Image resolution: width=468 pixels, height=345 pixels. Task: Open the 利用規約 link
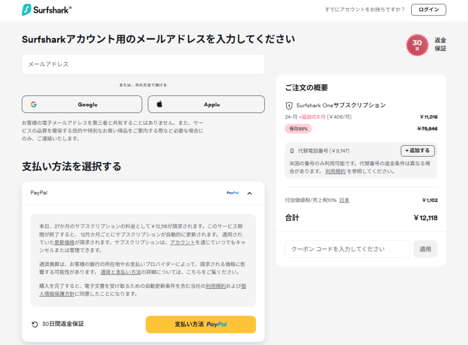[x=335, y=171]
